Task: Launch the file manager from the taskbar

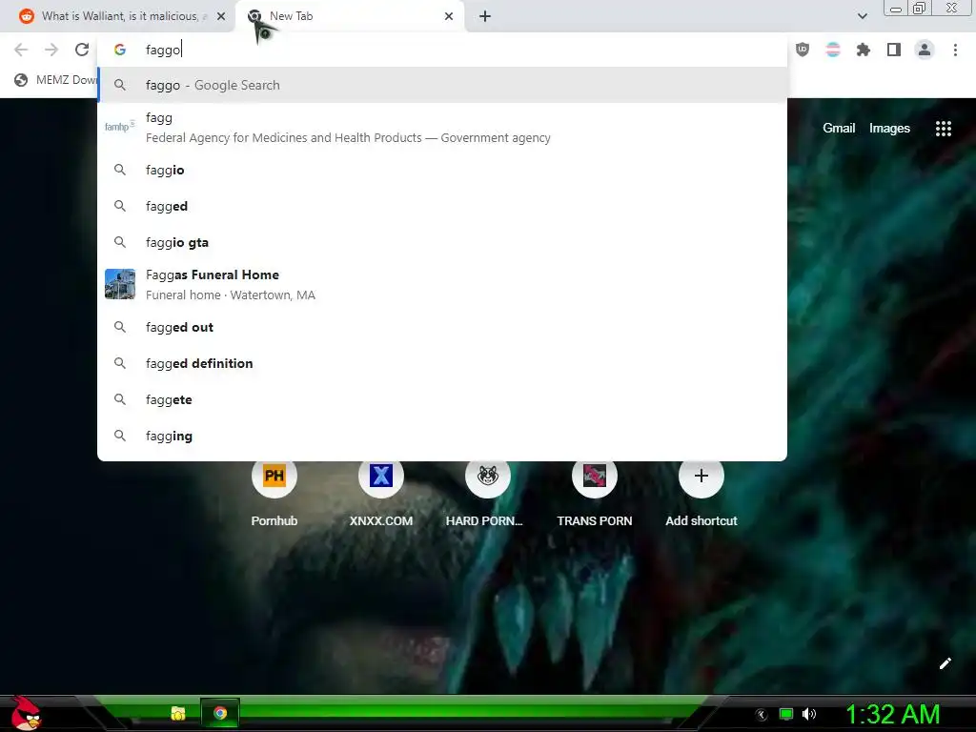Action: coord(178,713)
